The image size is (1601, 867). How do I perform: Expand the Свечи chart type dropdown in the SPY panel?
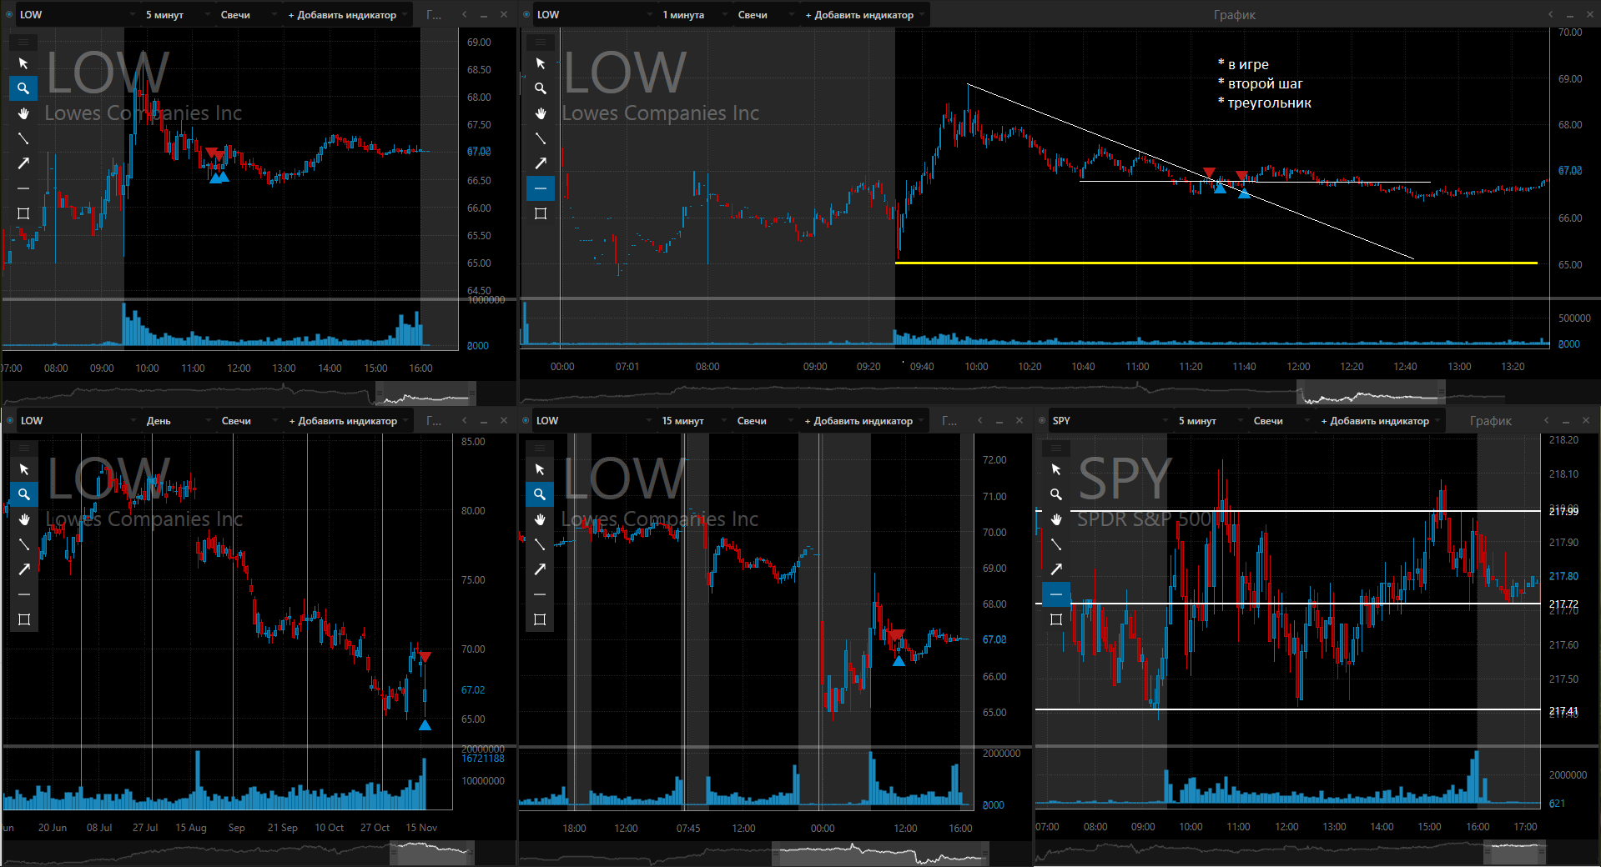point(1282,421)
